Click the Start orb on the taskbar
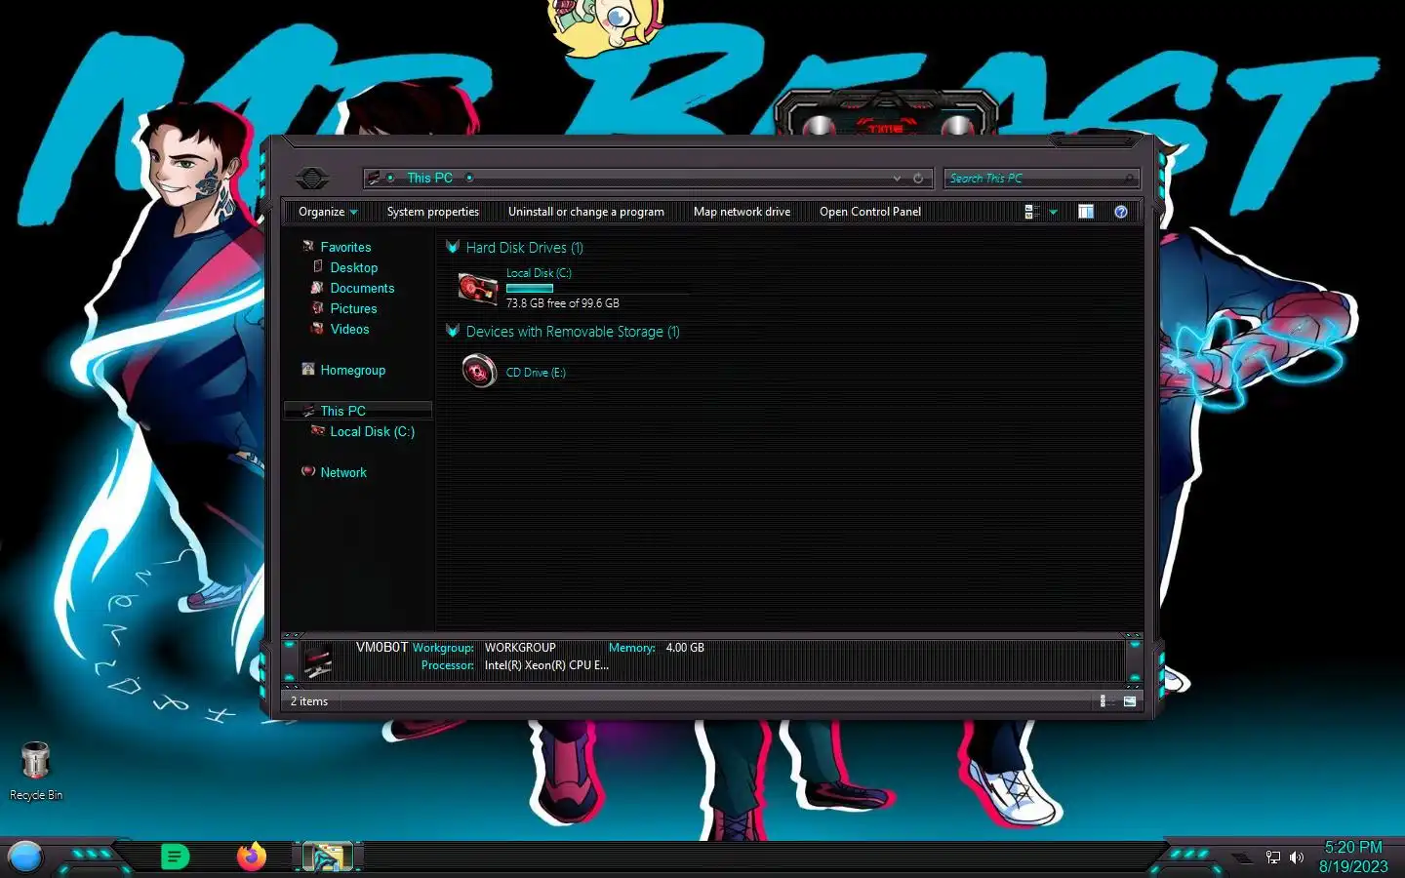1405x878 pixels. (x=25, y=857)
